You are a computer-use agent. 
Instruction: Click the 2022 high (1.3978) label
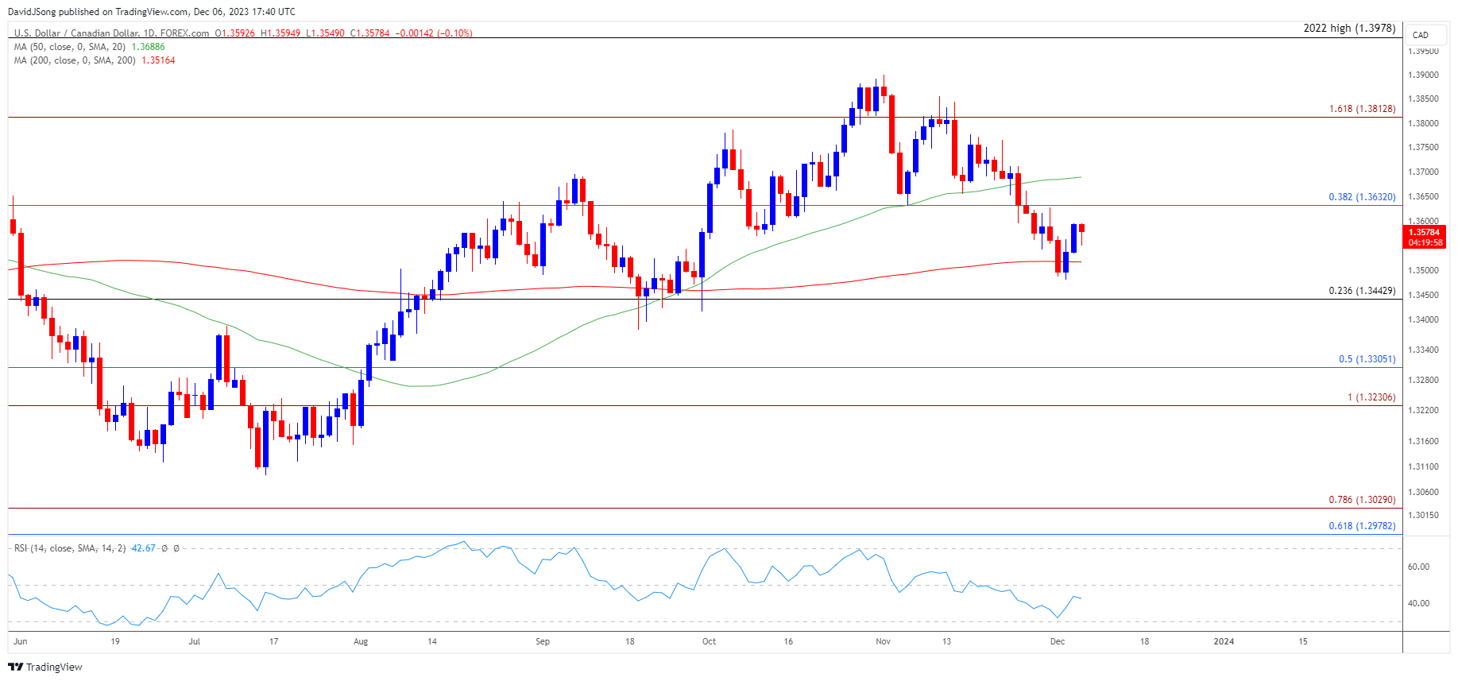tap(1349, 28)
